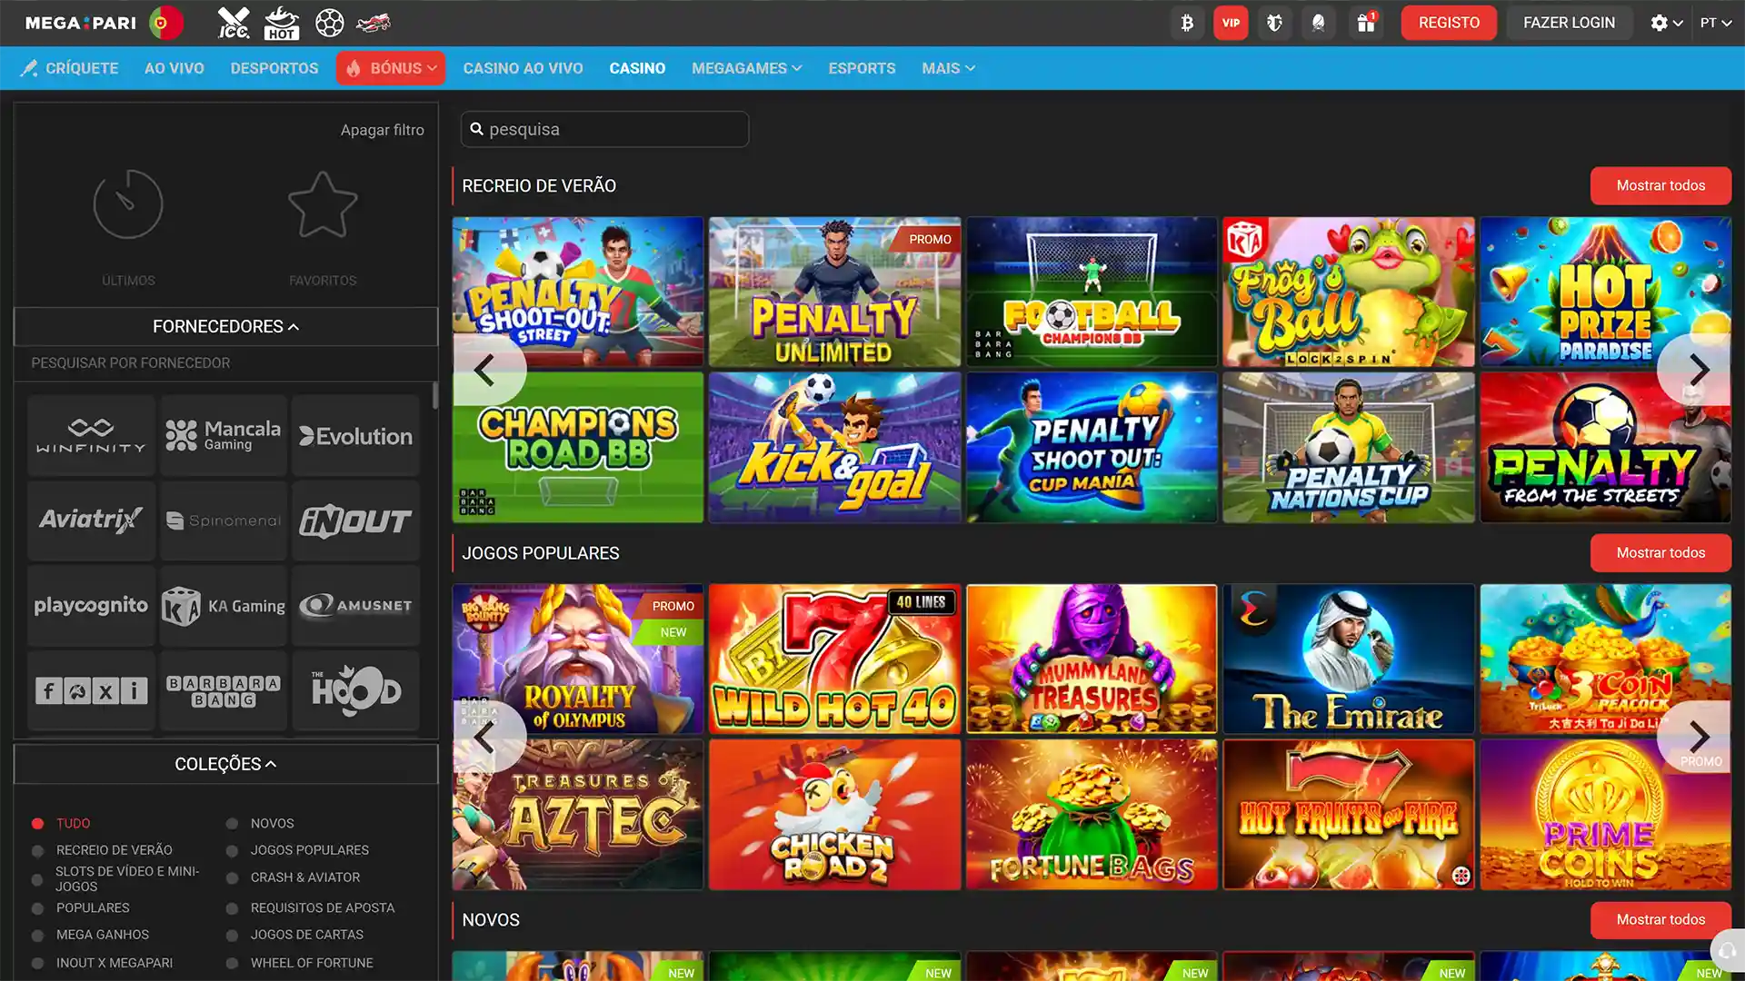Open the AO VIVO menu item
Screen dimensions: 1745x981
[174, 68]
